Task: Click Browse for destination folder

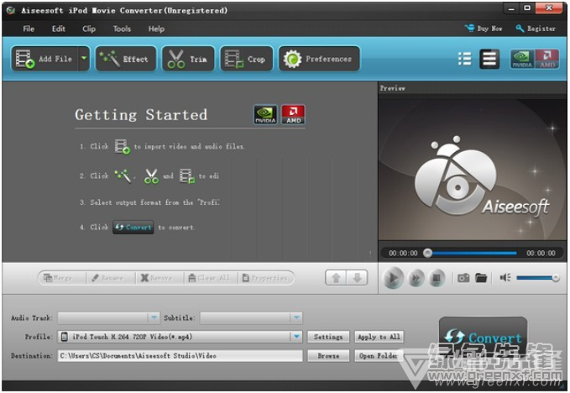Action: pyautogui.click(x=328, y=356)
